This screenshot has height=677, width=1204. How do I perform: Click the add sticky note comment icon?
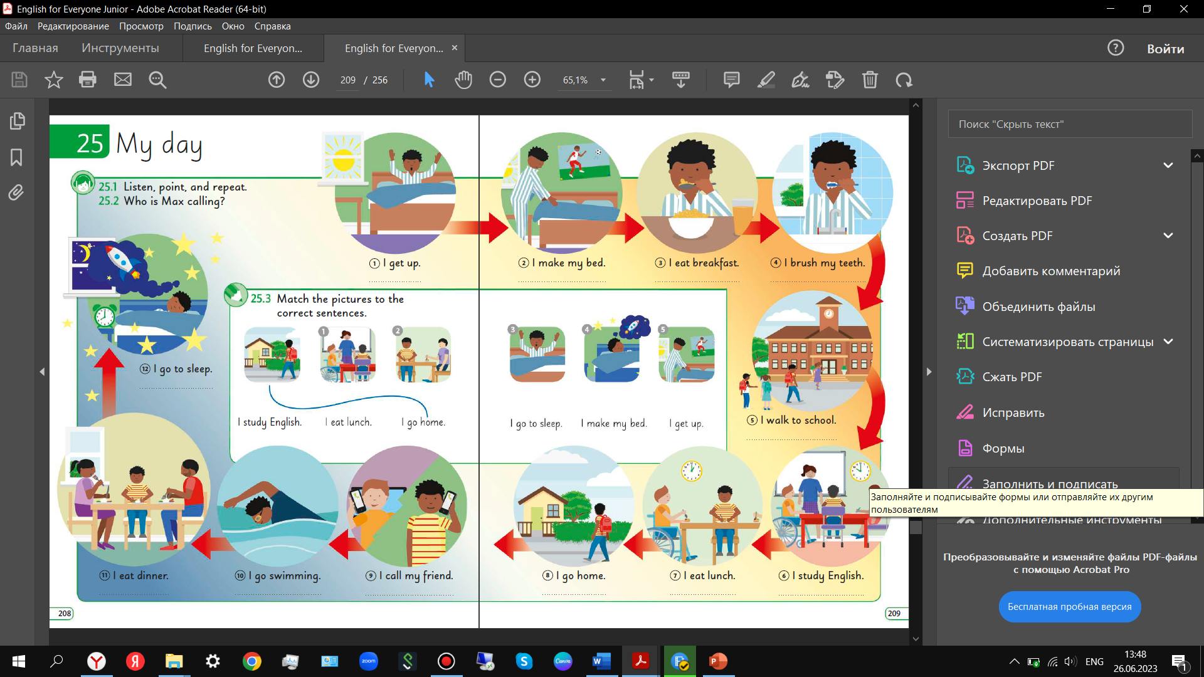[x=731, y=80]
